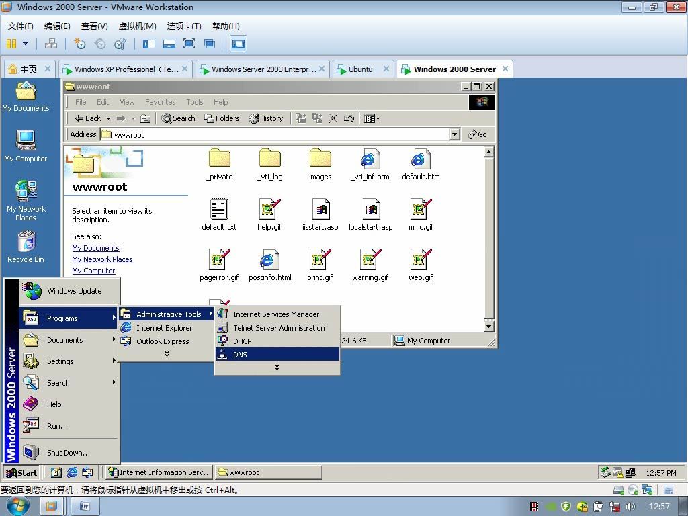
Task: Open Telnet Server Administration entry
Action: 277,328
